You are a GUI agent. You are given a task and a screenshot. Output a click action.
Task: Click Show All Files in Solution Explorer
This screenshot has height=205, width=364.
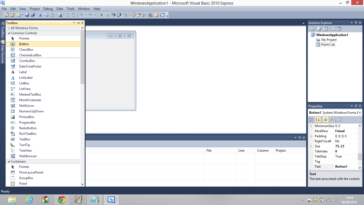tap(319, 29)
